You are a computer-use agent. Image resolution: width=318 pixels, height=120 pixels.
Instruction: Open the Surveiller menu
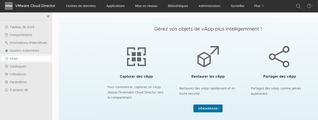coord(237,6)
